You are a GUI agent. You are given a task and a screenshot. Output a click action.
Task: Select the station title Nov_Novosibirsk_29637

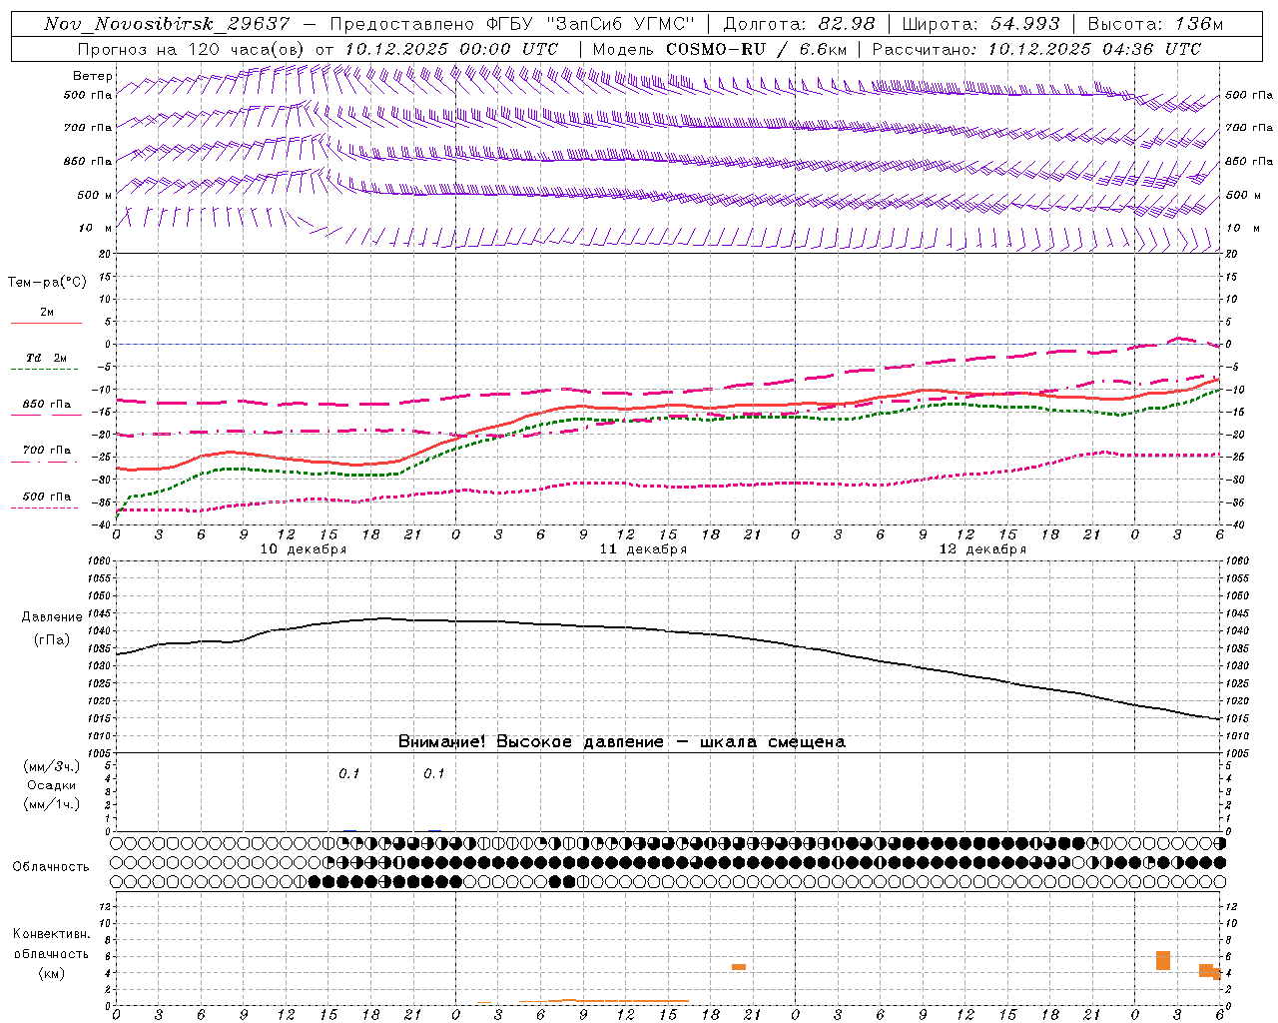[167, 24]
